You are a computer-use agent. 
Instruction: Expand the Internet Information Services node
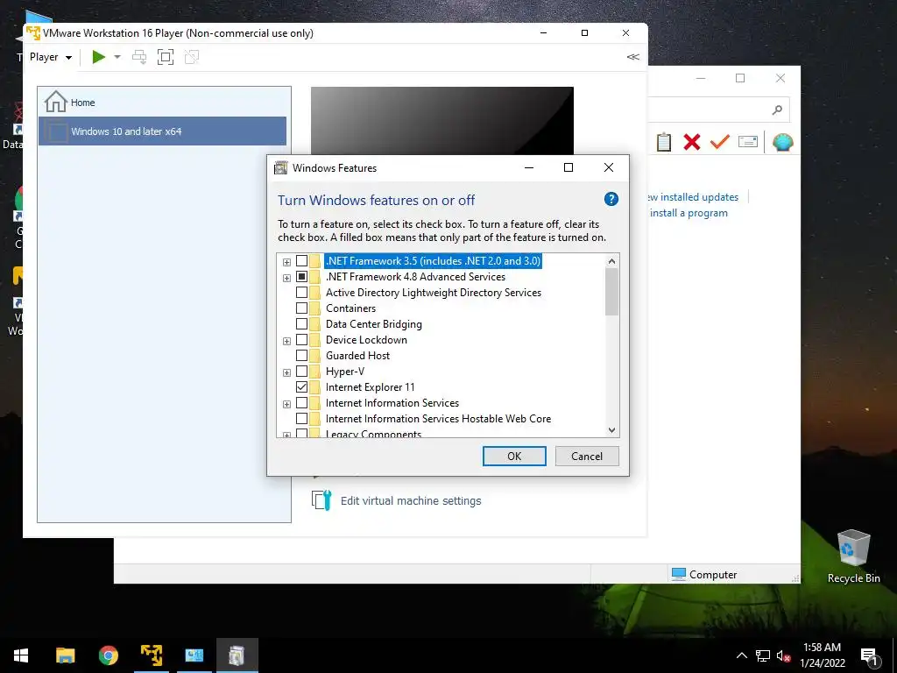[286, 404]
